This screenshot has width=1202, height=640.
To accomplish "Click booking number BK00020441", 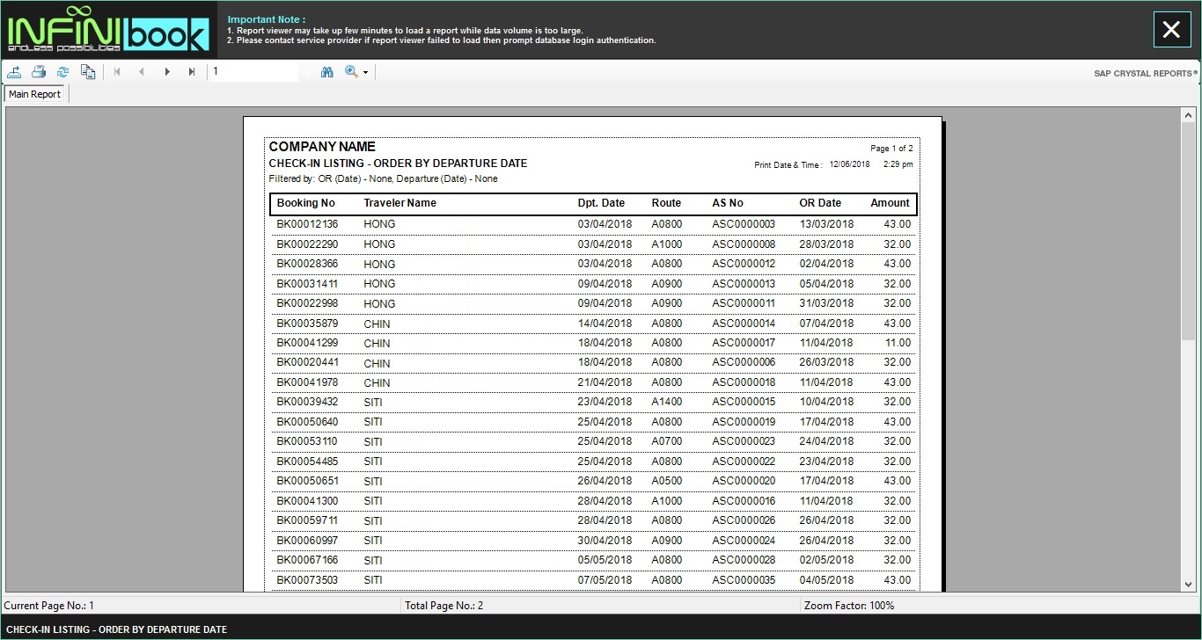I will coord(307,362).
